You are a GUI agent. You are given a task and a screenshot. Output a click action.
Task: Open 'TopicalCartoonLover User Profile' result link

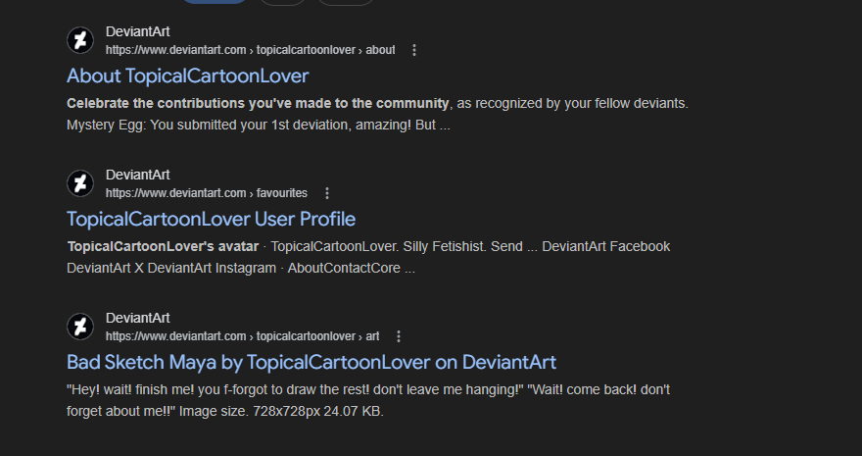pyautogui.click(x=211, y=219)
